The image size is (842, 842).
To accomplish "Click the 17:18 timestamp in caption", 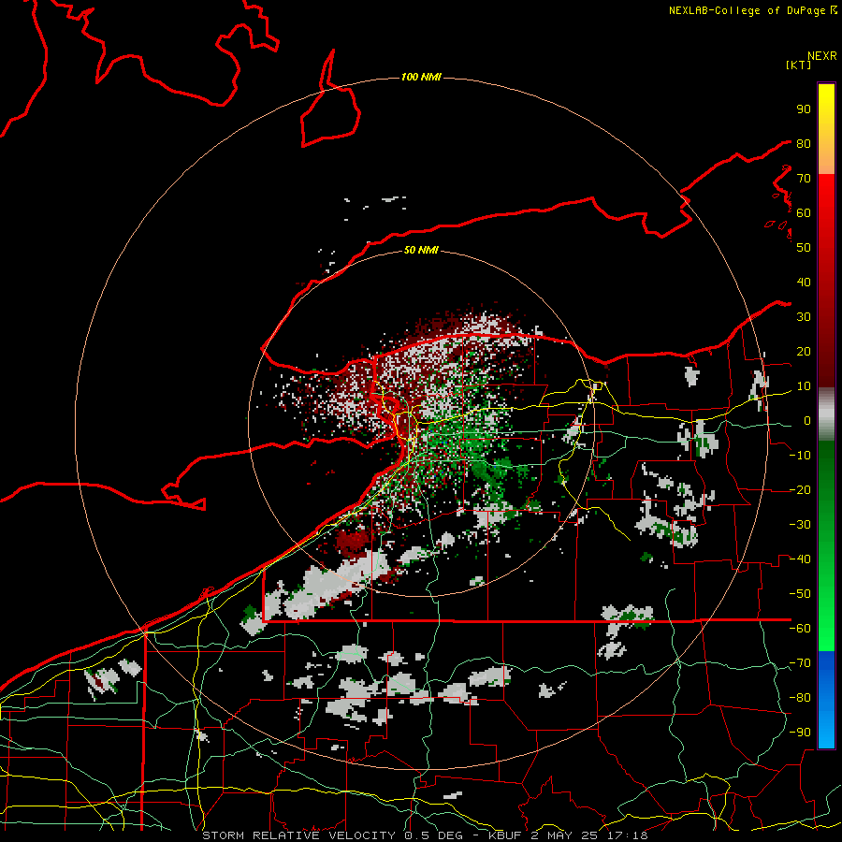I will [626, 835].
